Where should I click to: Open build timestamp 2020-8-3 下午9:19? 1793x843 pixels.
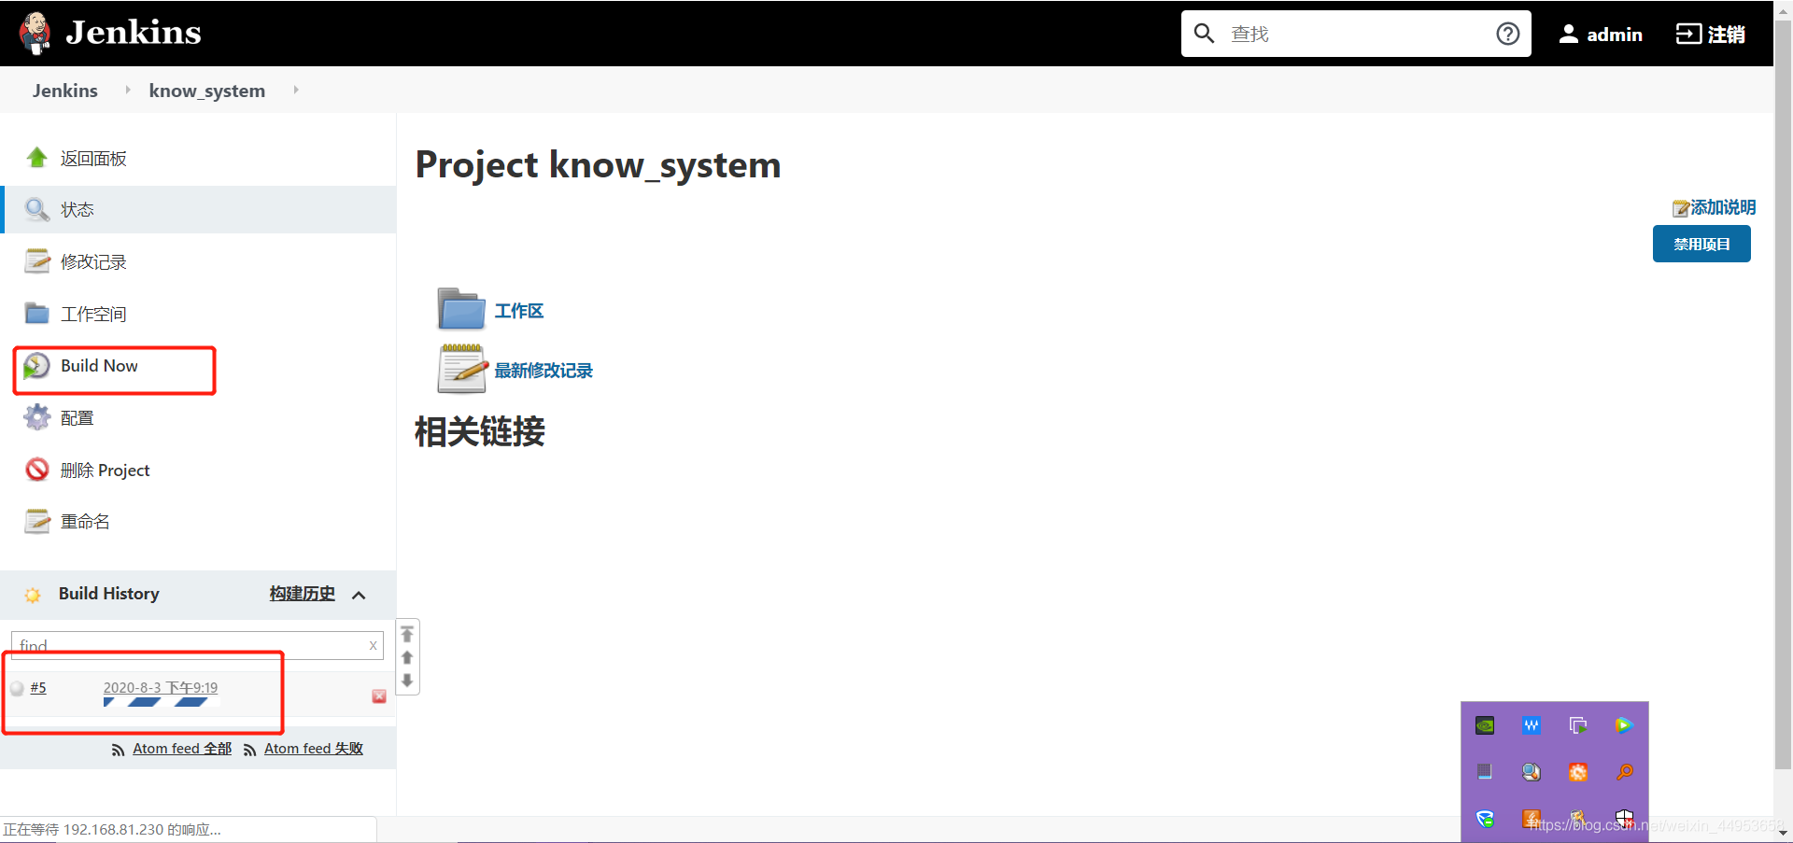161,687
